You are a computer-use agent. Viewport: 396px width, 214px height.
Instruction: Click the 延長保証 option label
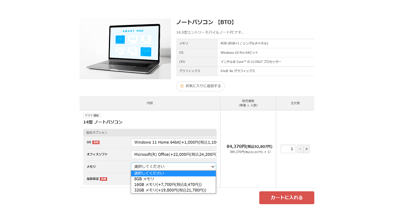pos(93,179)
